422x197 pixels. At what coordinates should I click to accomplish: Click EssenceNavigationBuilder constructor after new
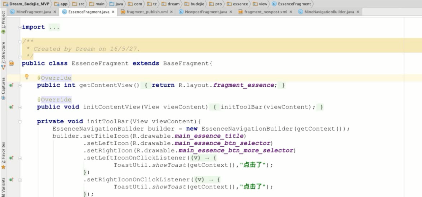click(247, 129)
